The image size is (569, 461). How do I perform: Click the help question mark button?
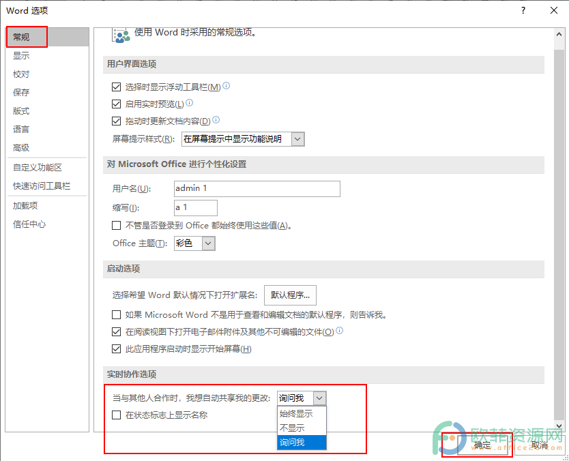523,10
